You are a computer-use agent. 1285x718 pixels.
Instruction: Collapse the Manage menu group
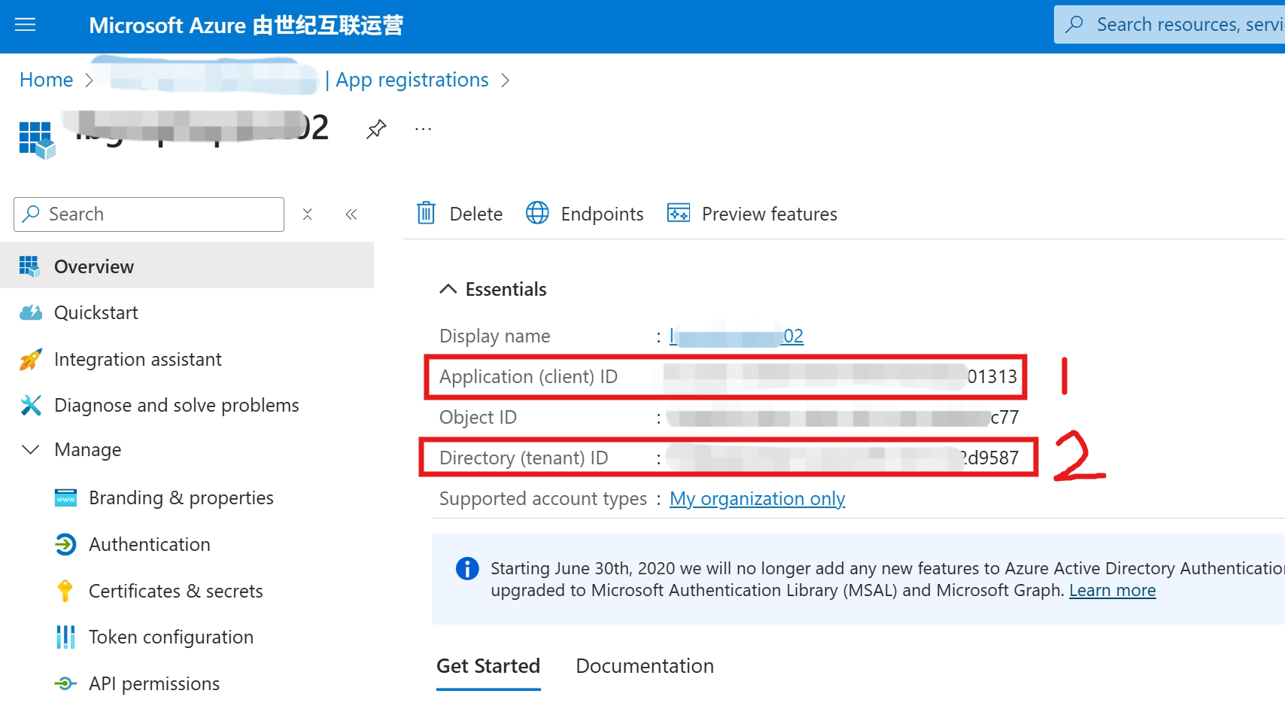click(x=31, y=449)
